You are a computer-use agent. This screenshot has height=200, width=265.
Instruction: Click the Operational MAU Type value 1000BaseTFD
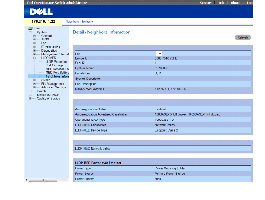(x=164, y=120)
